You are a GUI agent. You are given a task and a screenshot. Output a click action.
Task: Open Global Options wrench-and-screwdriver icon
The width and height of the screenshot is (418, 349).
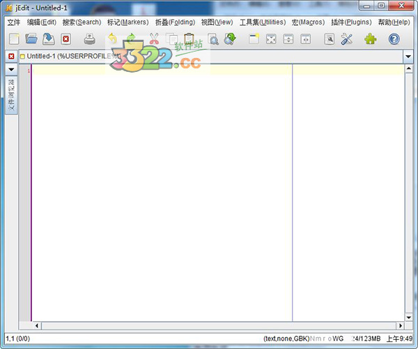[347, 40]
